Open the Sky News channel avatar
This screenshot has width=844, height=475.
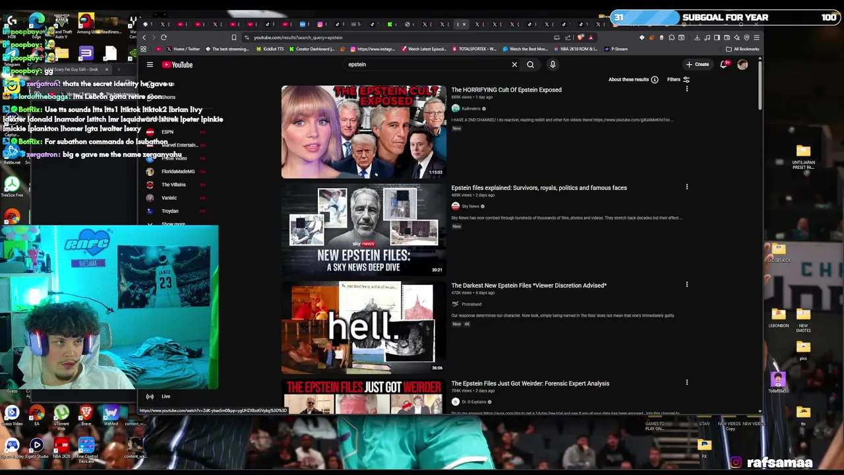455,206
